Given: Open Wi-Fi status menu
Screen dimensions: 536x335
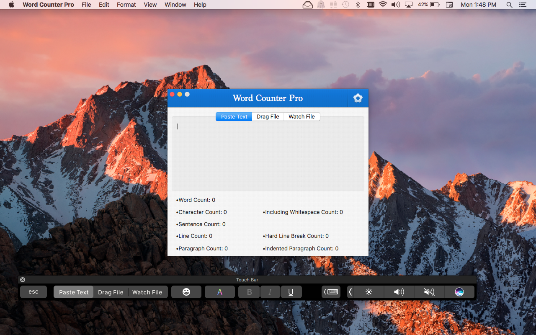Looking at the screenshot, I should pos(383,5).
